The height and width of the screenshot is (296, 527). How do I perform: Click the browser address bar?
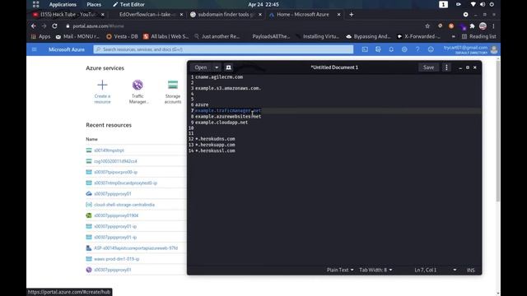point(242,25)
